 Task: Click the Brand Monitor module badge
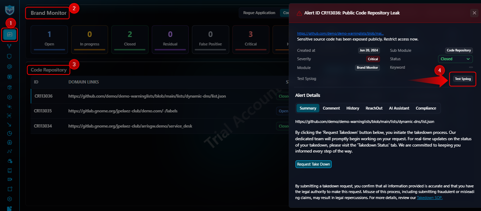tap(367, 68)
